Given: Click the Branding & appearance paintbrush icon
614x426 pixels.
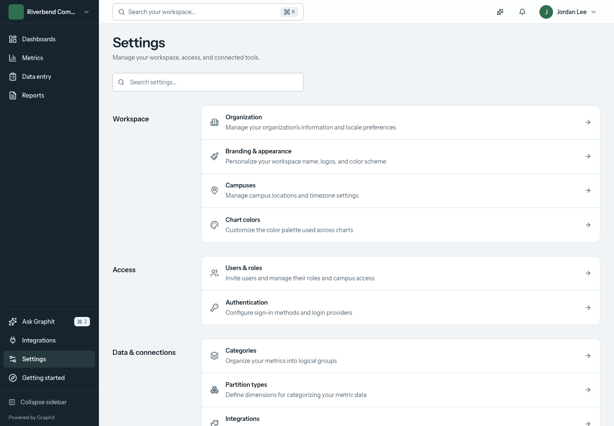Looking at the screenshot, I should pos(214,156).
